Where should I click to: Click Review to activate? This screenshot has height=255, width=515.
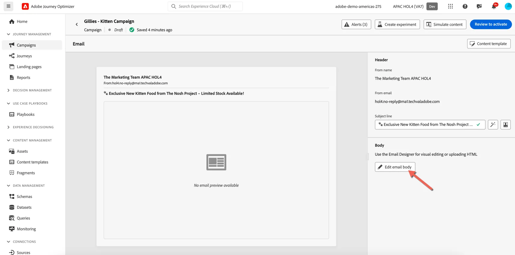491,24
